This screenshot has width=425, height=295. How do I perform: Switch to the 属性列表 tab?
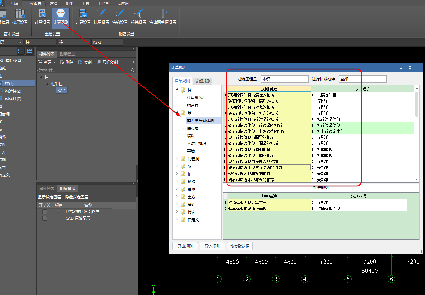coord(47,189)
